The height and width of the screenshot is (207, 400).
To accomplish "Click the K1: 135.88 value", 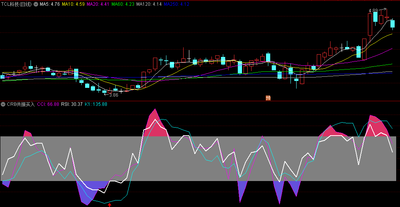I will (x=96, y=104).
